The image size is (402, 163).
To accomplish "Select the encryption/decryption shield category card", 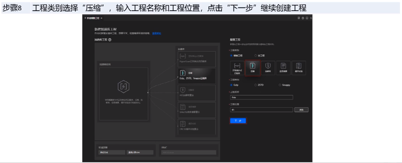I will 268,68.
